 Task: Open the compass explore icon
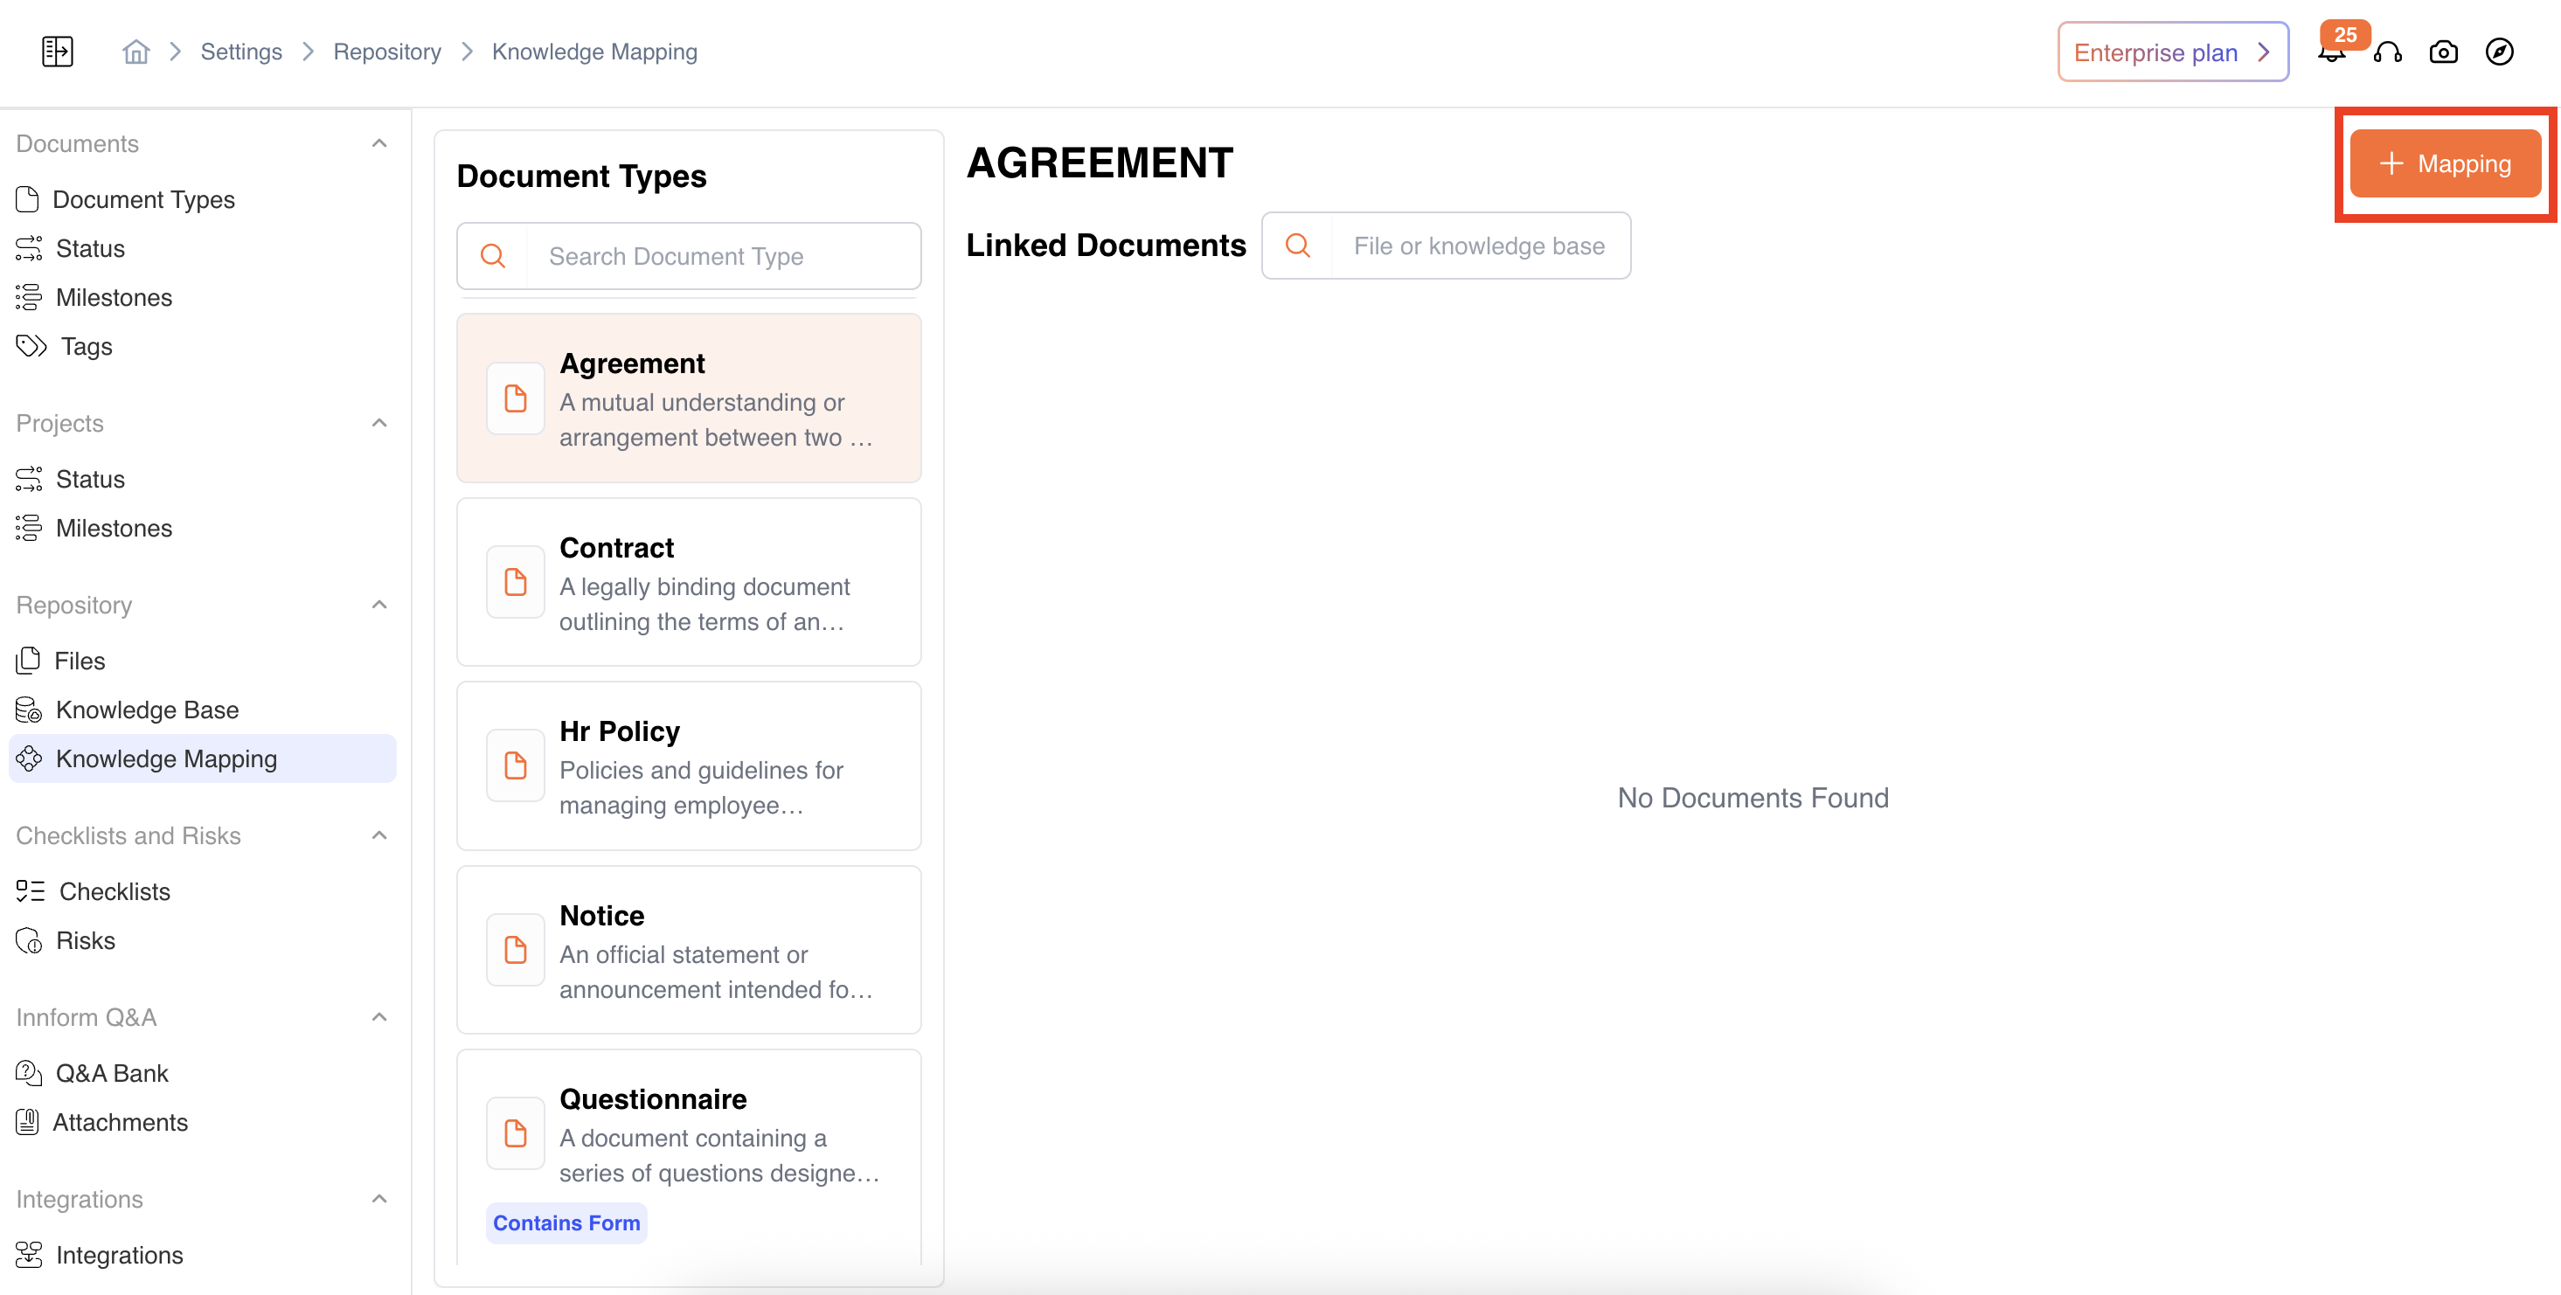pos(2499,52)
